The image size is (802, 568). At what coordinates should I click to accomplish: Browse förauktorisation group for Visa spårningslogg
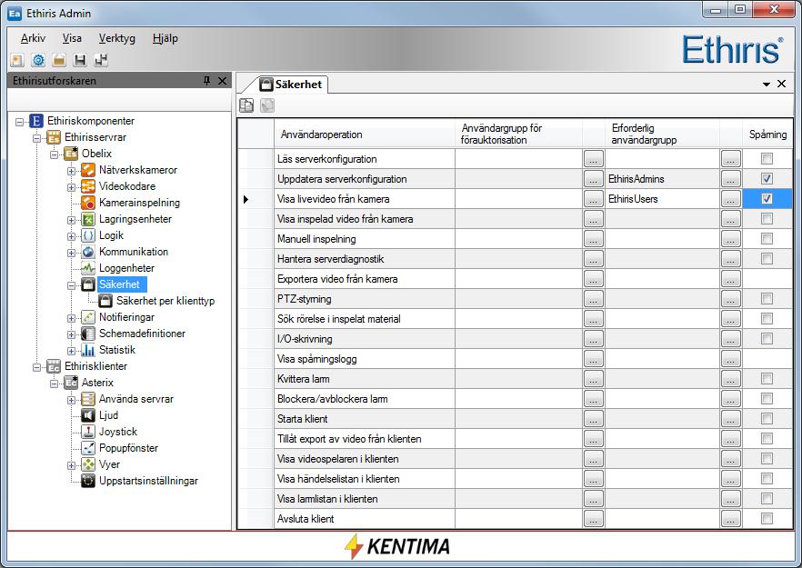pos(593,359)
